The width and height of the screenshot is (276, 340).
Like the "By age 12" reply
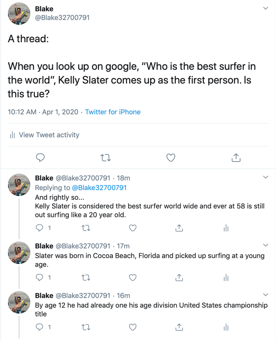[133, 327]
